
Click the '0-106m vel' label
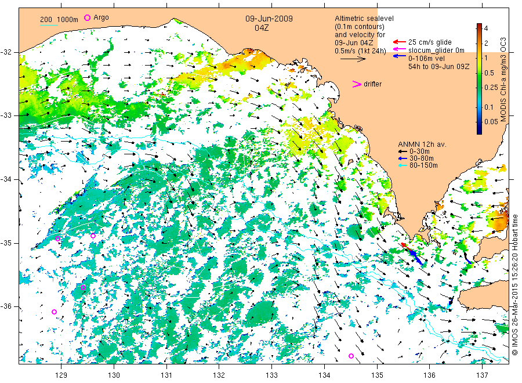pyautogui.click(x=426, y=58)
